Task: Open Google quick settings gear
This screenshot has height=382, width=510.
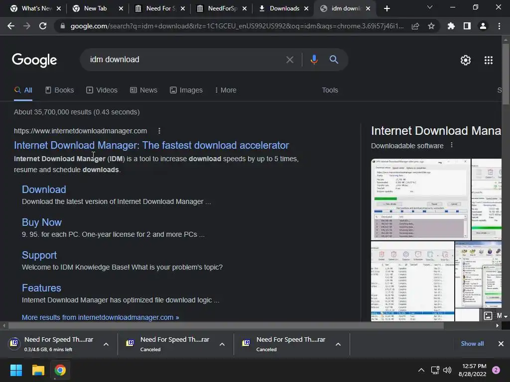Action: [466, 60]
